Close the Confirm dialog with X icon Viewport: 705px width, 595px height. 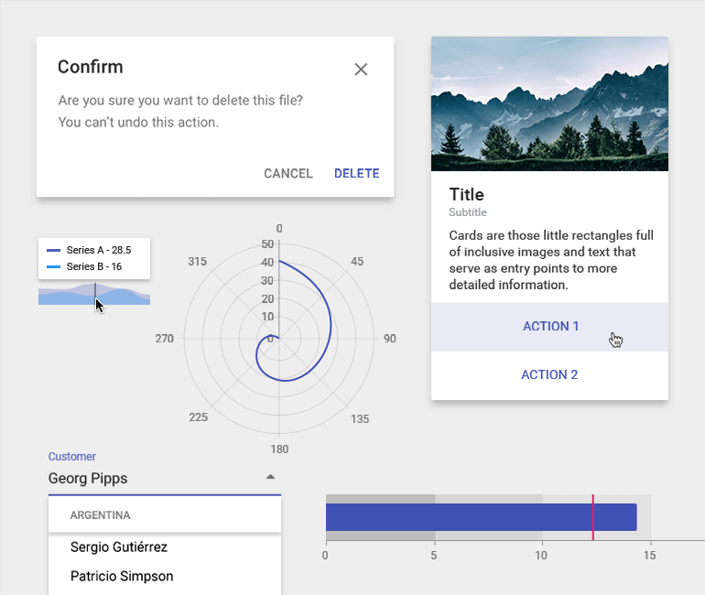coord(361,70)
